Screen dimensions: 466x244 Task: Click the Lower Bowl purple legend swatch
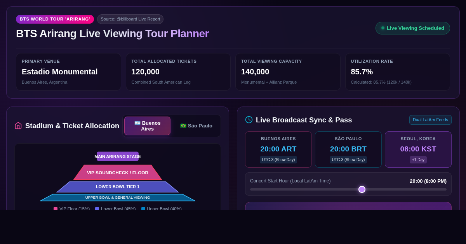[97, 209]
